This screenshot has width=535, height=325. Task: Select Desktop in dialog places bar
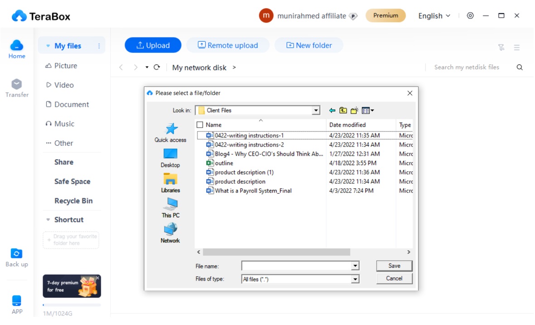170,158
